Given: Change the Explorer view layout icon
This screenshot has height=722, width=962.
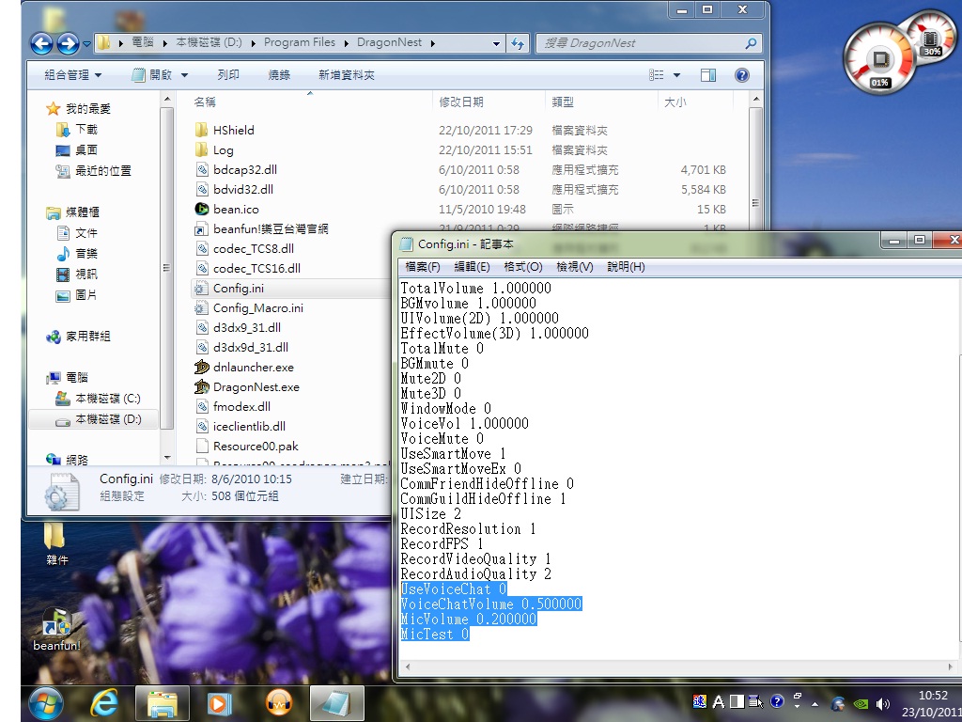Looking at the screenshot, I should click(657, 75).
